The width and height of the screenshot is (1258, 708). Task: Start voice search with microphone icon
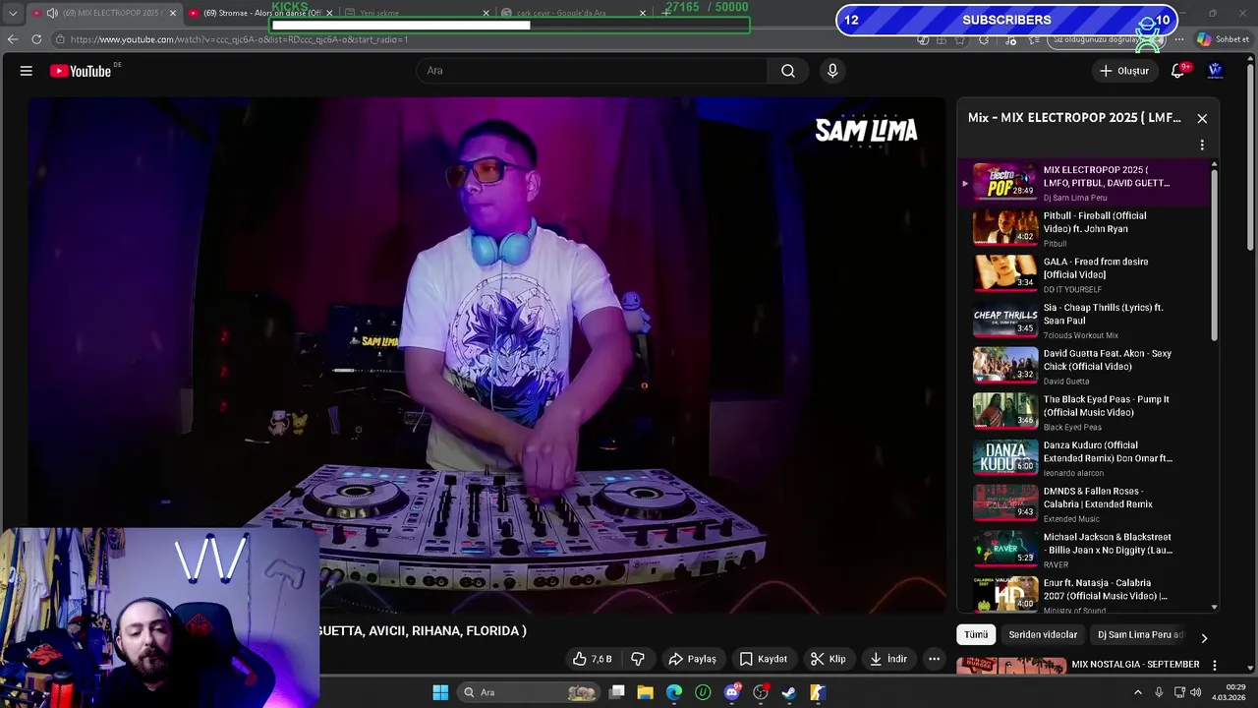(x=832, y=71)
